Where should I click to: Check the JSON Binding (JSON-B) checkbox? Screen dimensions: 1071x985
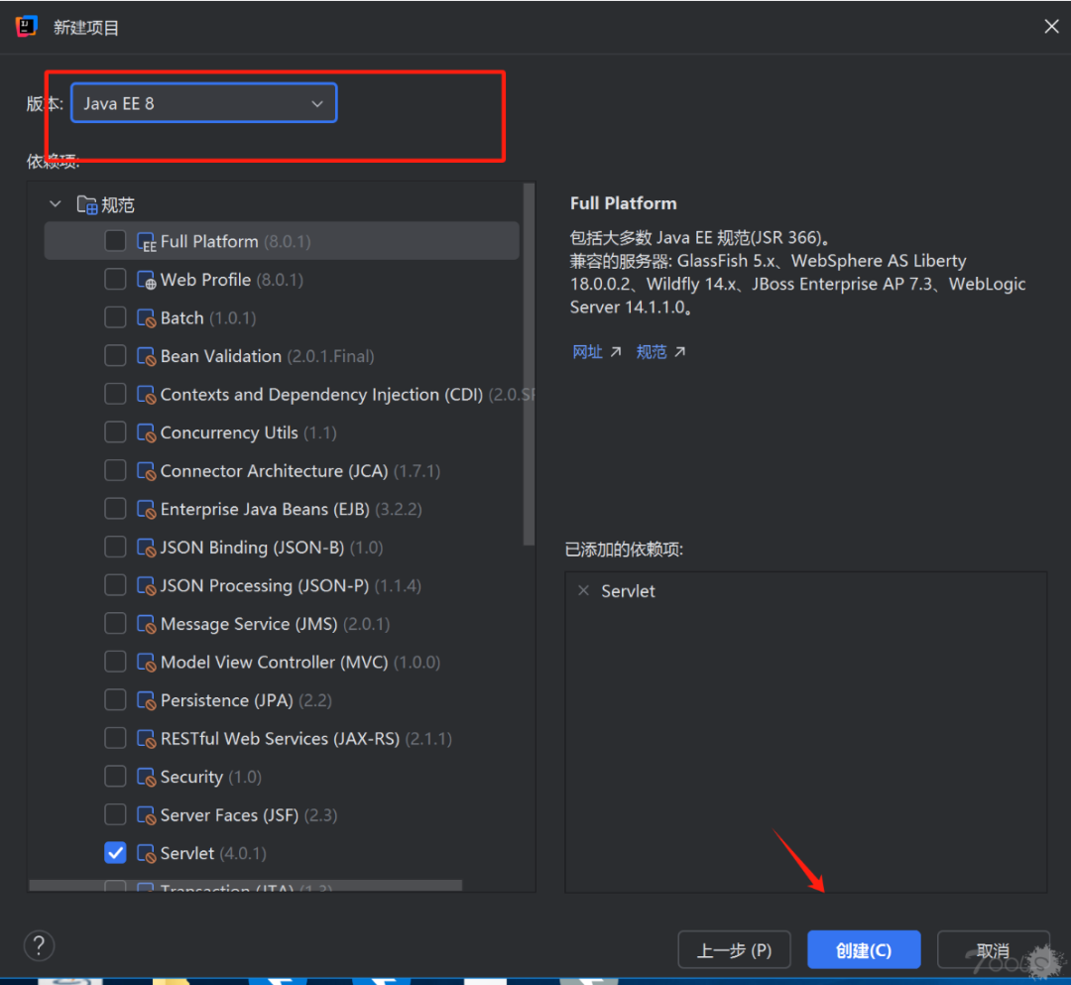(x=115, y=547)
